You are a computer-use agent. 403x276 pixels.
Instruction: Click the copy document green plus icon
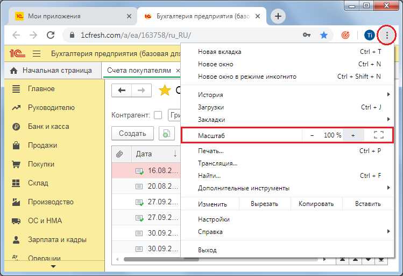tap(167, 133)
